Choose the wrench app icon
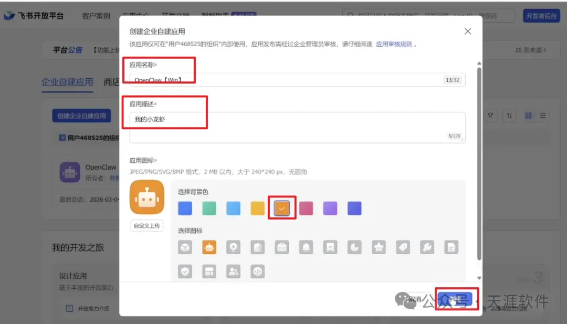Viewport: 567px width, 324px height. (427, 247)
